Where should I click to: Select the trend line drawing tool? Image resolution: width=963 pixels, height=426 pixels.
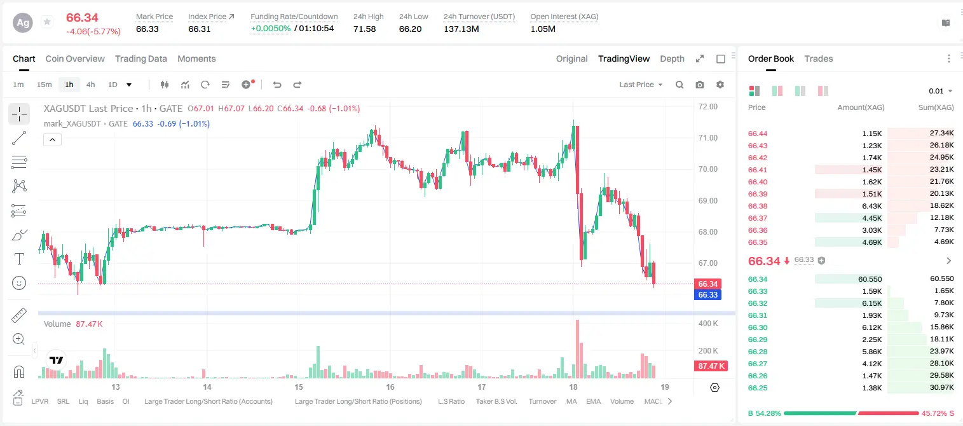[x=19, y=138]
